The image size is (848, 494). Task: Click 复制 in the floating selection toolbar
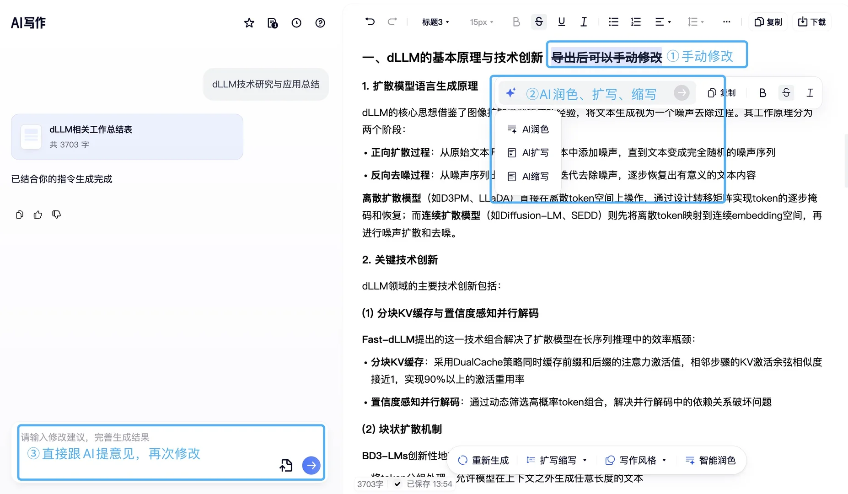point(722,93)
